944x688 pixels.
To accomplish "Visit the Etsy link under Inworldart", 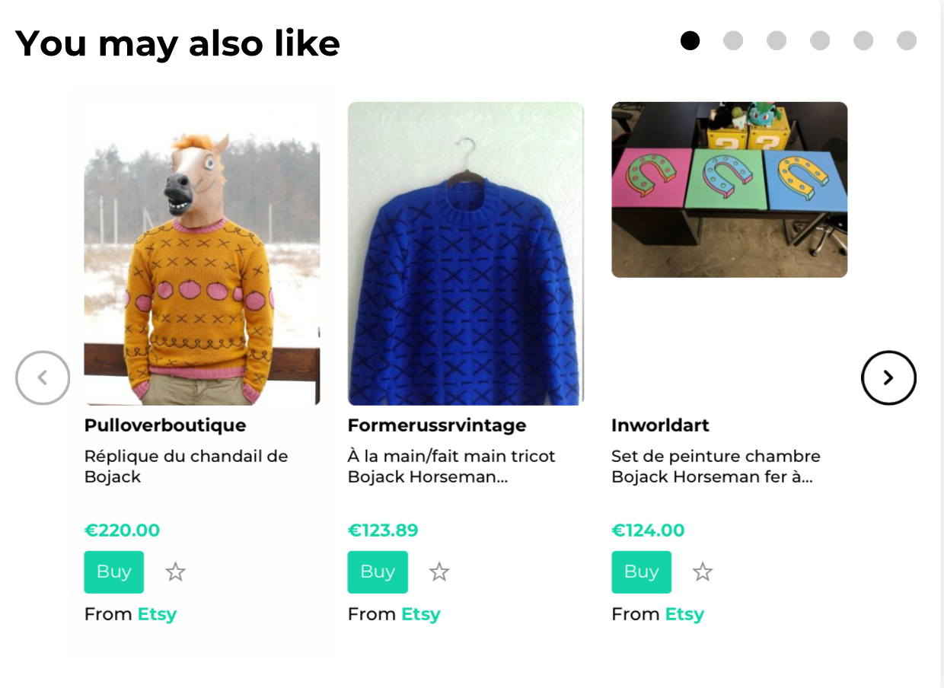I will click(684, 614).
